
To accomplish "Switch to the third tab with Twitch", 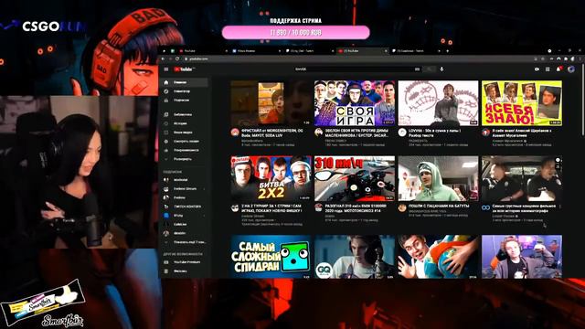I will coord(309,51).
